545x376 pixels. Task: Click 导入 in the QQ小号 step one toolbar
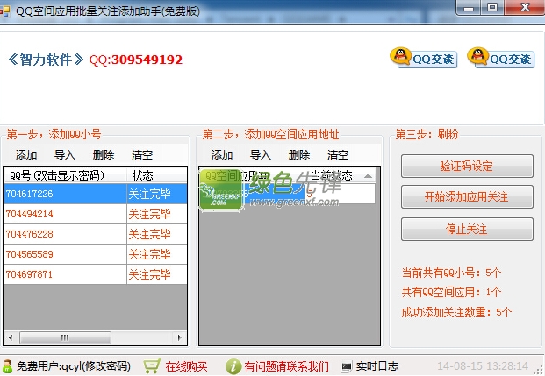coord(65,154)
